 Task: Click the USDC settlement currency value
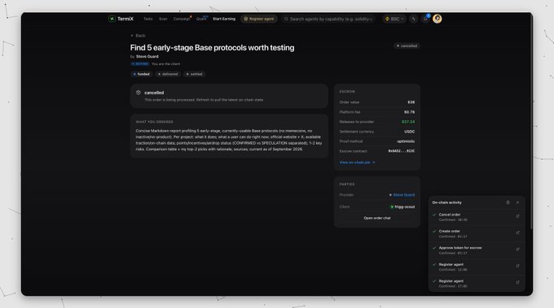point(410,132)
